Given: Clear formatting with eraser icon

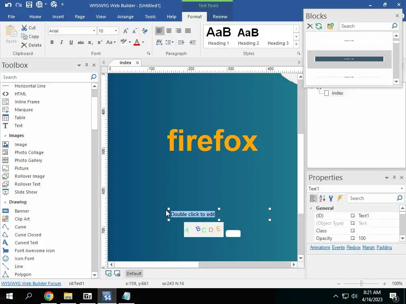Looking at the screenshot, I should tap(145, 31).
